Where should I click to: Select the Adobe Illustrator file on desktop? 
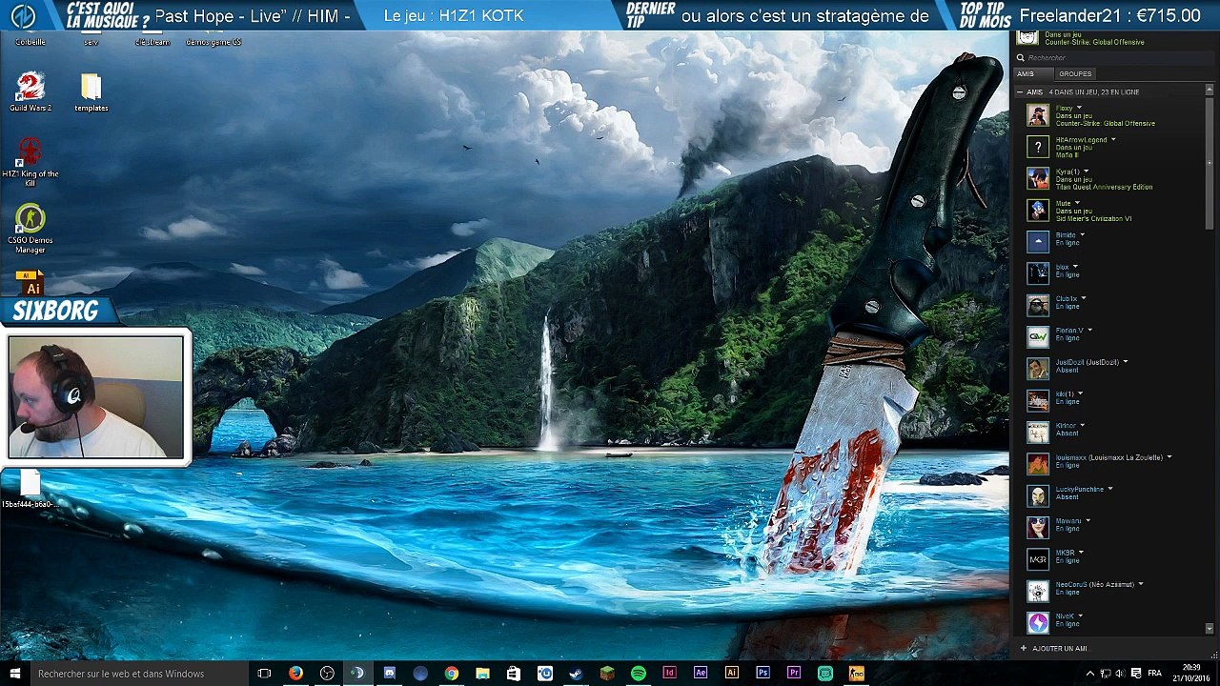coord(30,284)
